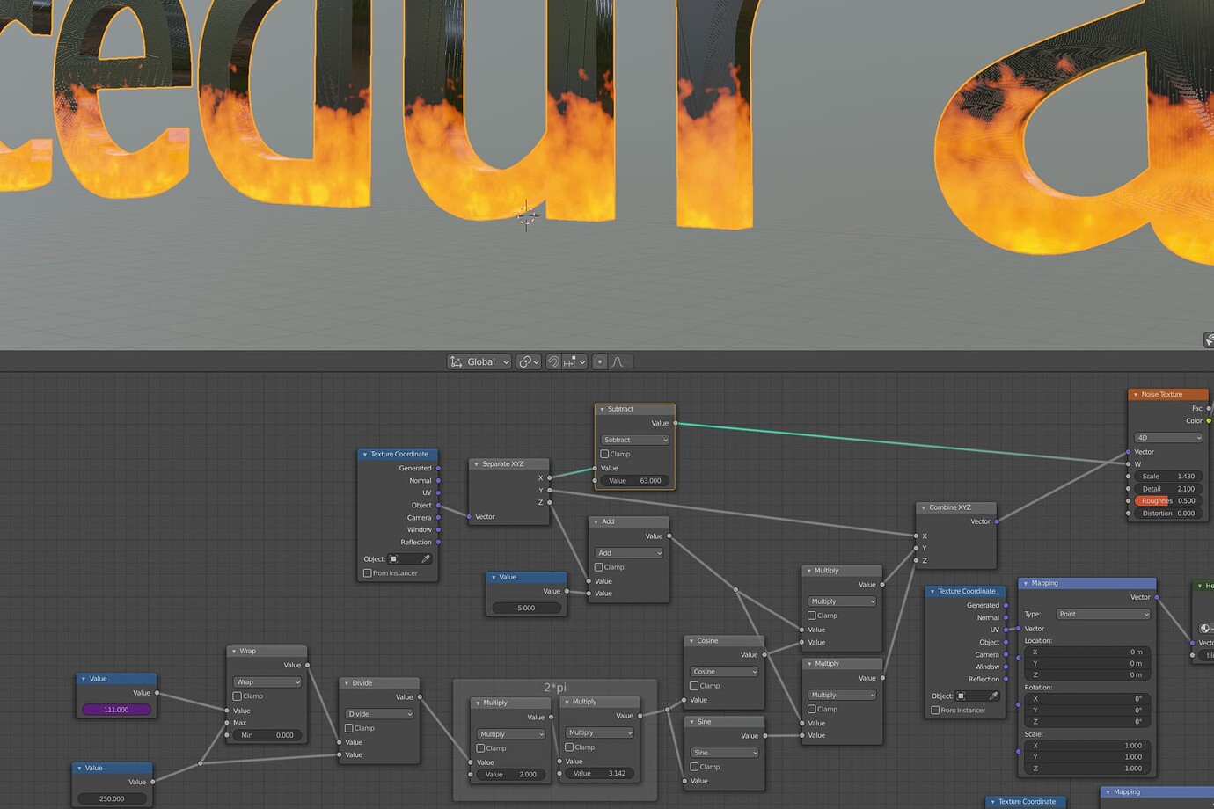
Task: Click the Mapping node header title
Action: point(1044,583)
